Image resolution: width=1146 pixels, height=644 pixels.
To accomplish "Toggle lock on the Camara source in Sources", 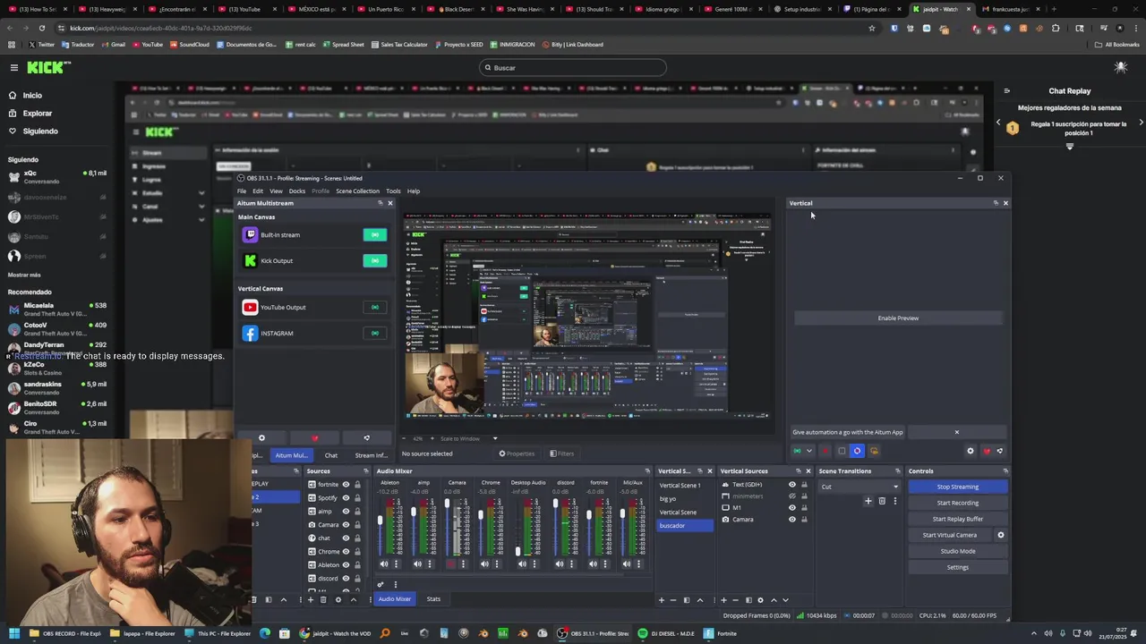I will tap(357, 524).
